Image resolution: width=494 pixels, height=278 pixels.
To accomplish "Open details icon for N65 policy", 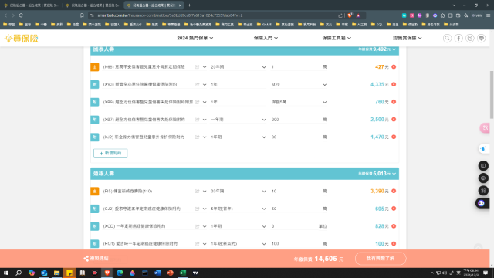I will tap(198, 67).
